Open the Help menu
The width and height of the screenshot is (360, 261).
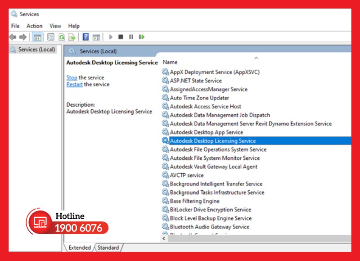(x=74, y=26)
